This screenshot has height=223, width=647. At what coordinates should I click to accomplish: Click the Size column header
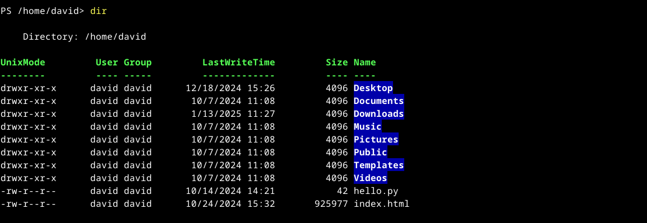click(337, 63)
